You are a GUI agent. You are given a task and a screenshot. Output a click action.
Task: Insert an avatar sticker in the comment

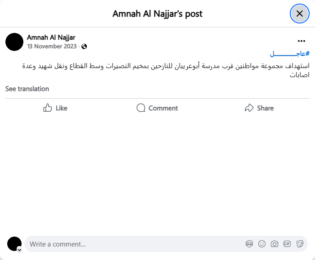(x=249, y=244)
